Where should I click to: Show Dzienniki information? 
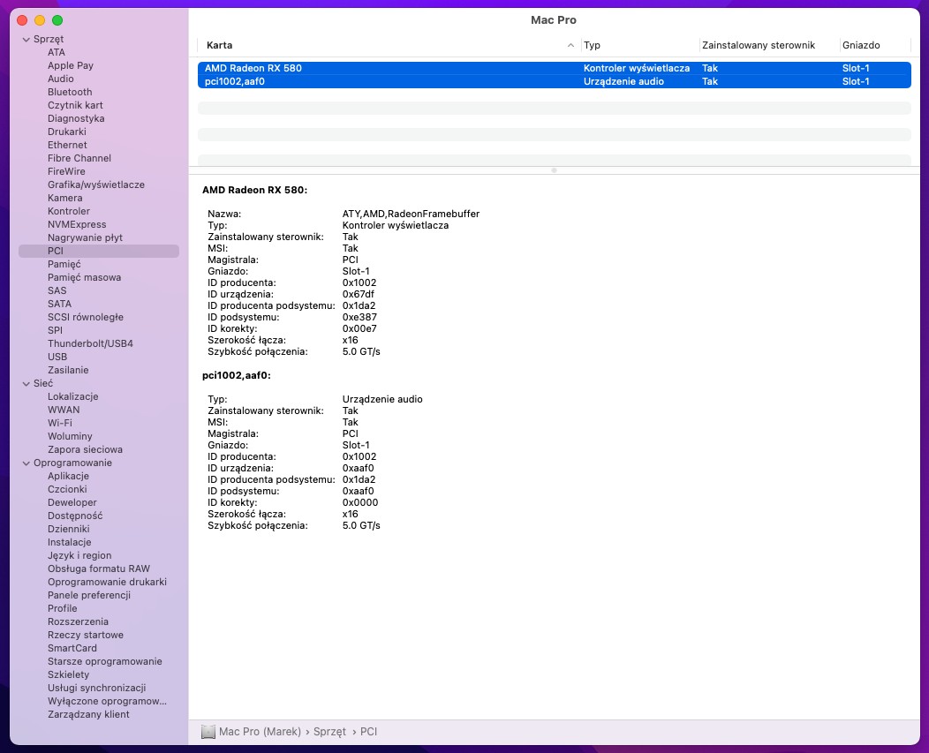tap(69, 529)
